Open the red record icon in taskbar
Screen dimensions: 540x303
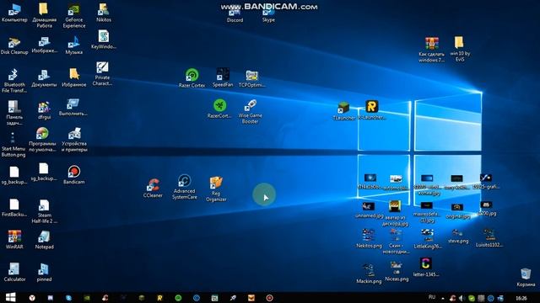(x=270, y=298)
